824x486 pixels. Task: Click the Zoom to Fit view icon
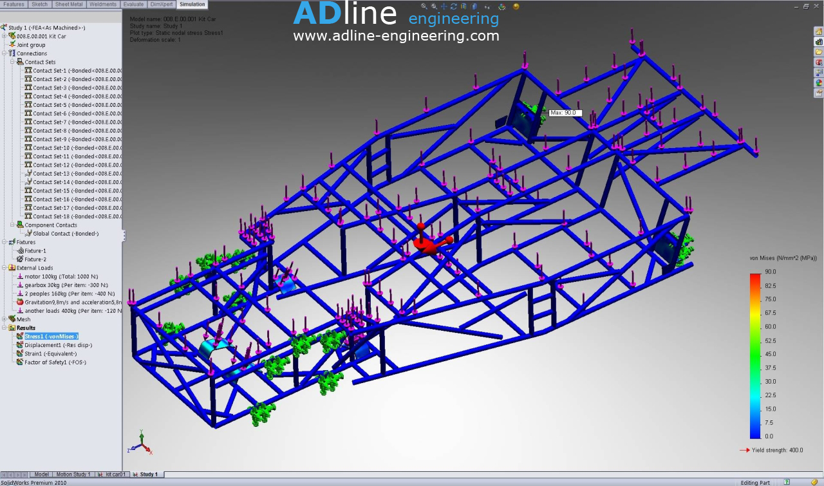click(424, 6)
